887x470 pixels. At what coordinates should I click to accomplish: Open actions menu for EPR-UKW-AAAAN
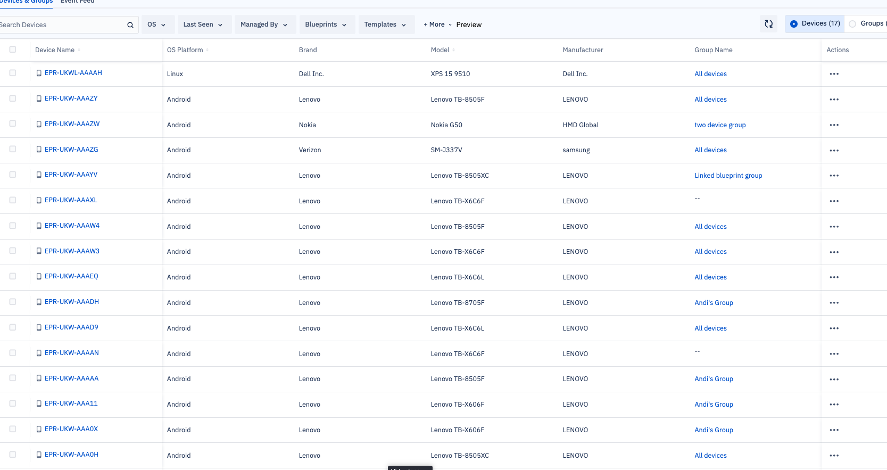click(x=834, y=354)
